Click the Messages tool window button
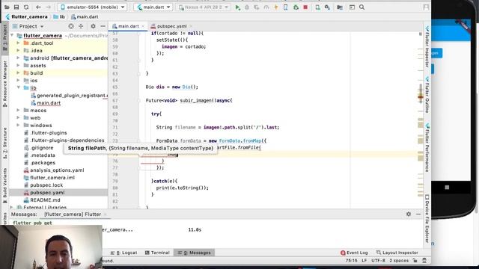 [195, 253]
